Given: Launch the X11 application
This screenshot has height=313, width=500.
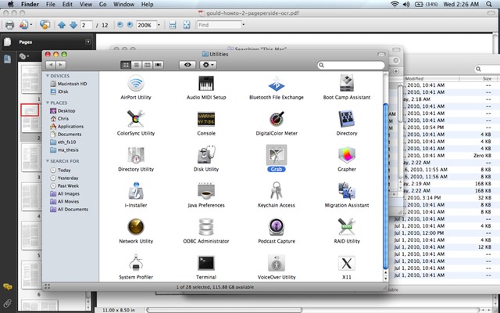Looking at the screenshot, I should (x=347, y=263).
